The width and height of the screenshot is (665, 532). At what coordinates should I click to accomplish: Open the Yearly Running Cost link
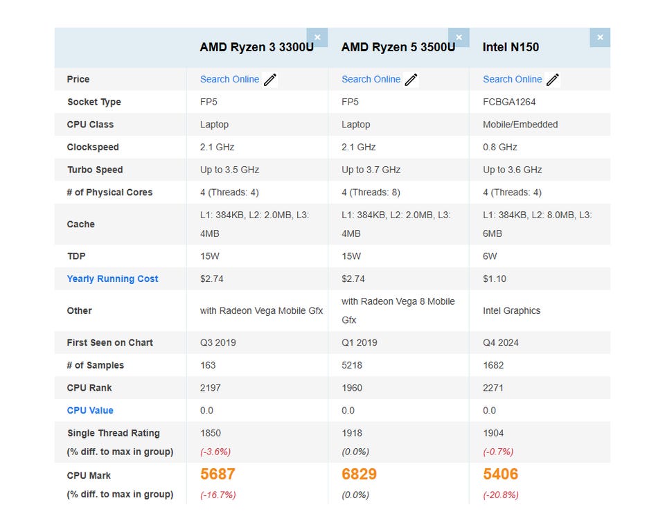point(112,278)
